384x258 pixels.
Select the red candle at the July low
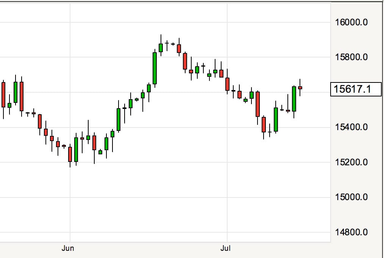[x=264, y=124]
